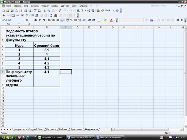
Task: Click the AutoSum sigma icon
Action: (x=82, y=11)
